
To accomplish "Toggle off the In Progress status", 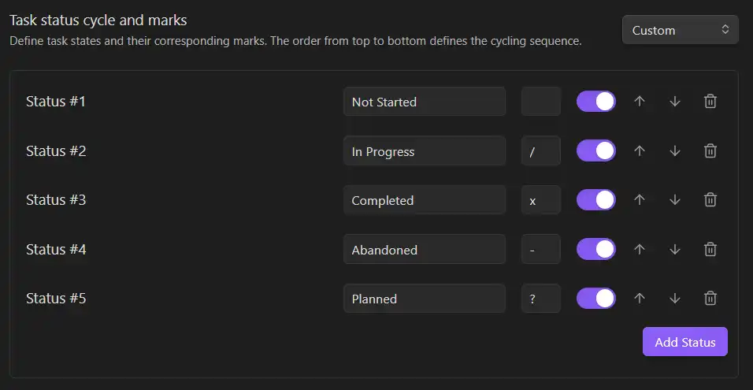I will (x=596, y=150).
